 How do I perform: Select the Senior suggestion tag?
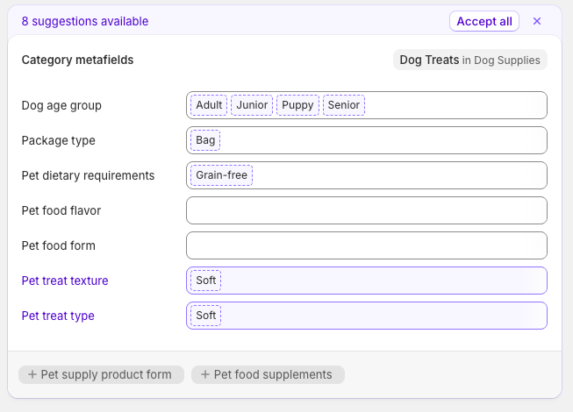[x=344, y=105]
